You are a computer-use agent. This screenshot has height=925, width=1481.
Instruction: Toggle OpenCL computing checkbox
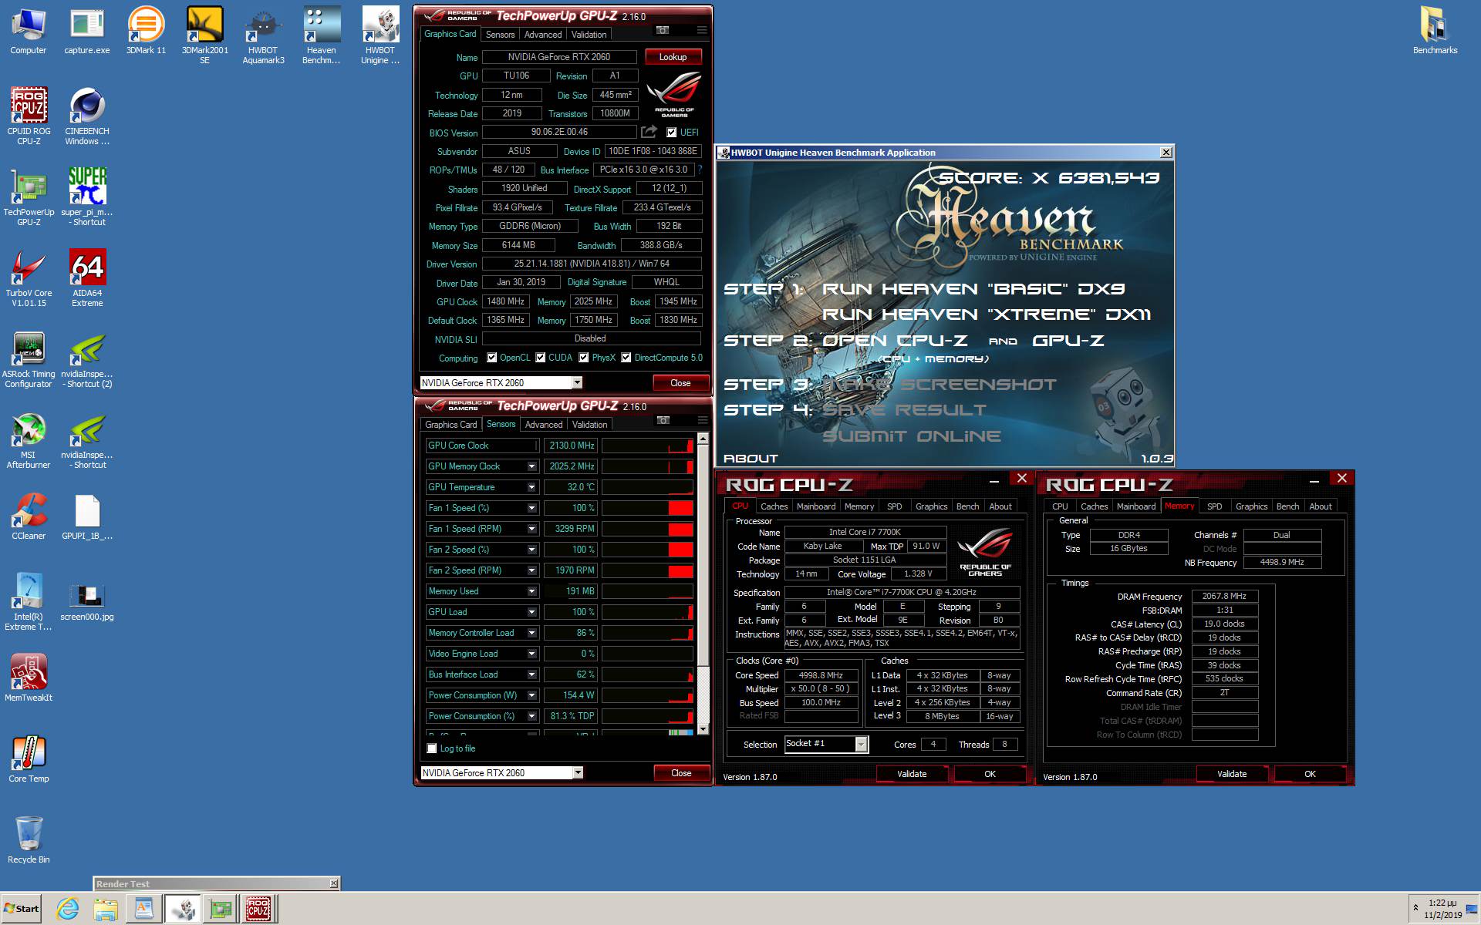(492, 358)
